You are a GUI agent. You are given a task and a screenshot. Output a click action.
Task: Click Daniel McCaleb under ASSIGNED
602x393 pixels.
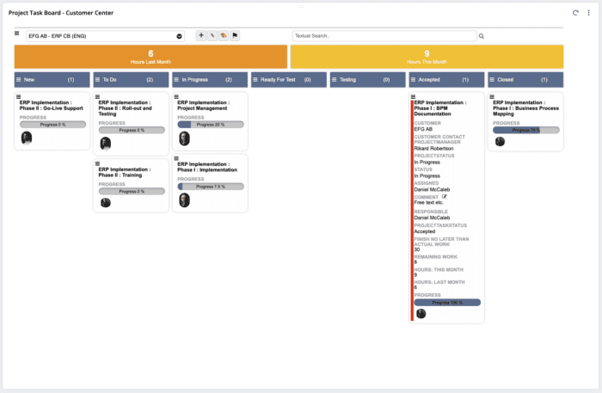(432, 189)
